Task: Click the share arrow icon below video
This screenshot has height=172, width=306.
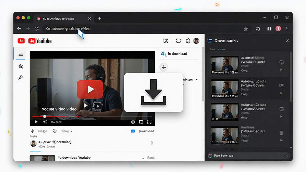Action: pyautogui.click(x=33, y=131)
